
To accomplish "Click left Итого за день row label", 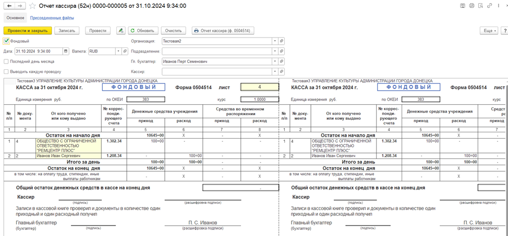I will (x=83, y=162).
